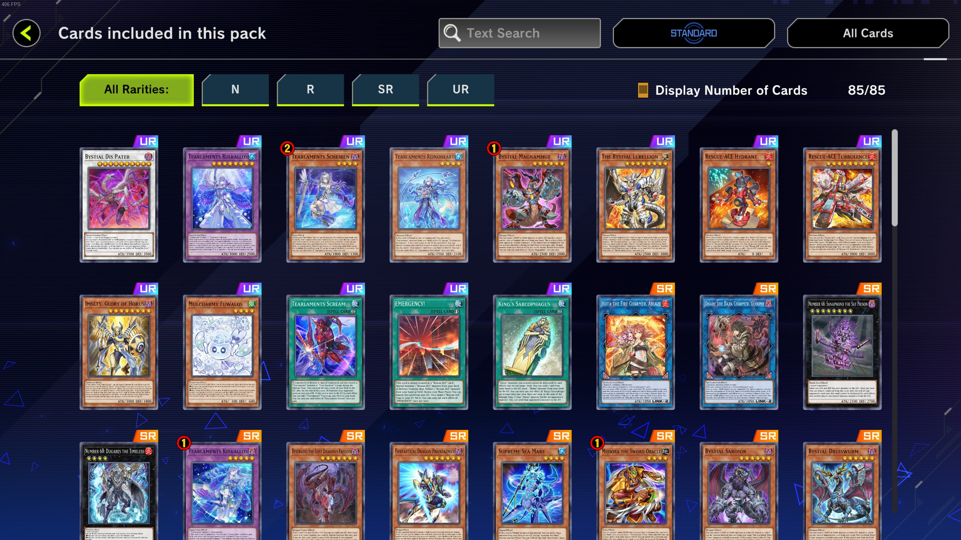Screen dimensions: 961x540
Task: Show only R rarity cards
Action: tap(310, 90)
